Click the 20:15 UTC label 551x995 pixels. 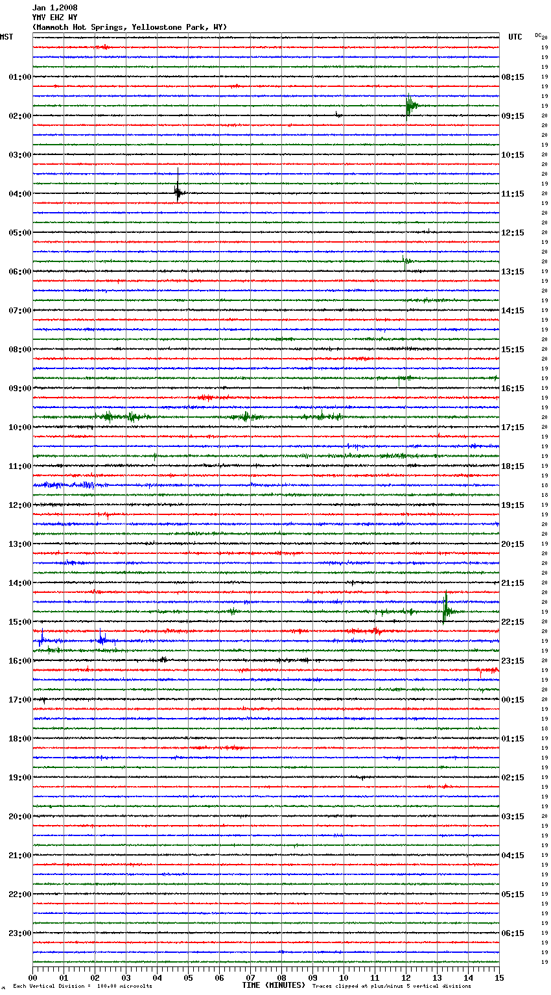[x=513, y=544]
